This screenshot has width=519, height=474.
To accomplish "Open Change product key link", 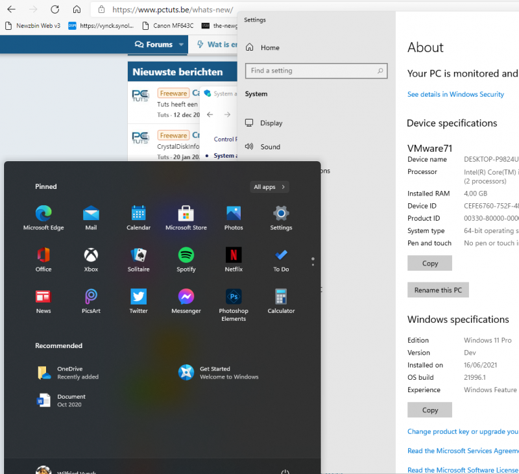I will point(463,431).
